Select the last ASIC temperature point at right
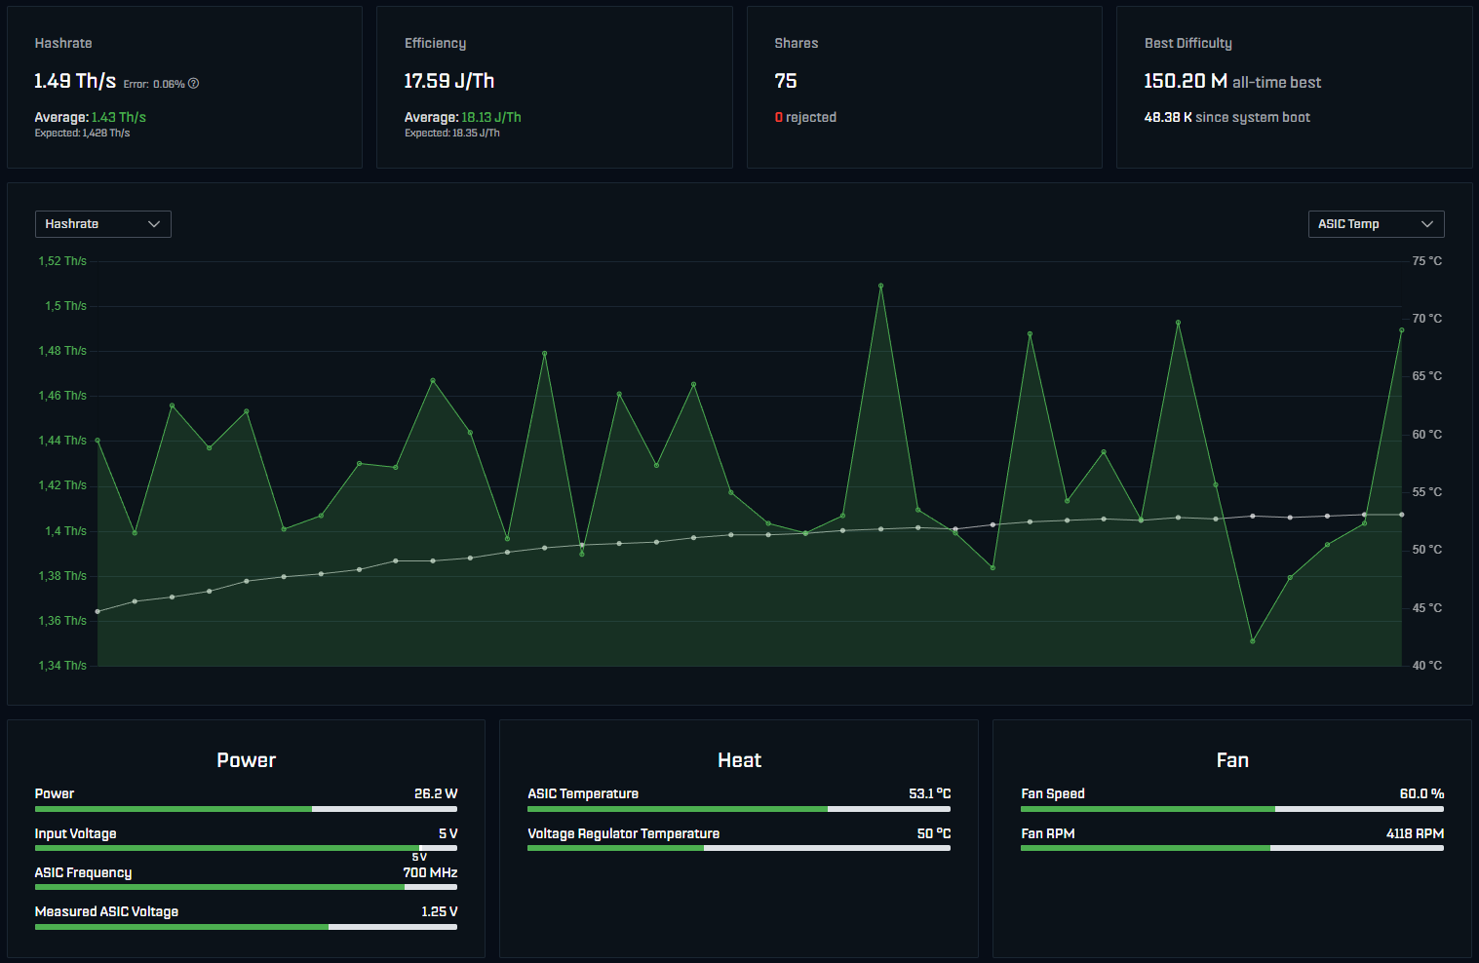1479x963 pixels. (x=1401, y=515)
